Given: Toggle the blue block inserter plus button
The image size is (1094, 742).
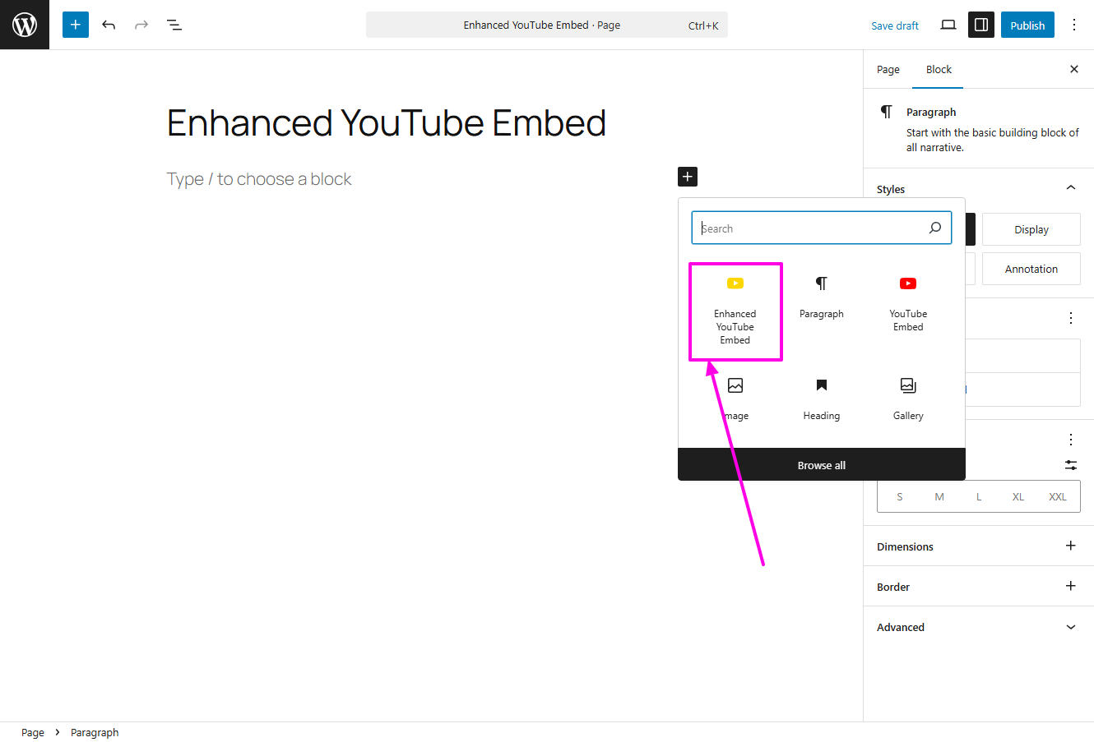Looking at the screenshot, I should coord(76,25).
